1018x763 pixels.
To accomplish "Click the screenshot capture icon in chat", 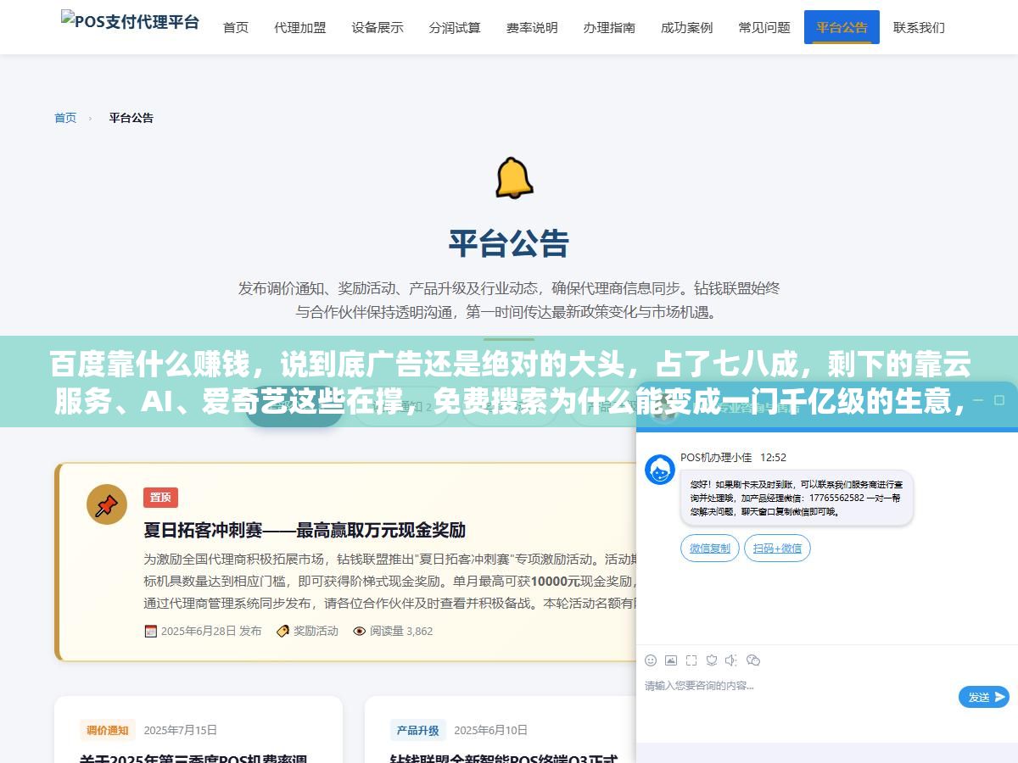I will click(691, 660).
